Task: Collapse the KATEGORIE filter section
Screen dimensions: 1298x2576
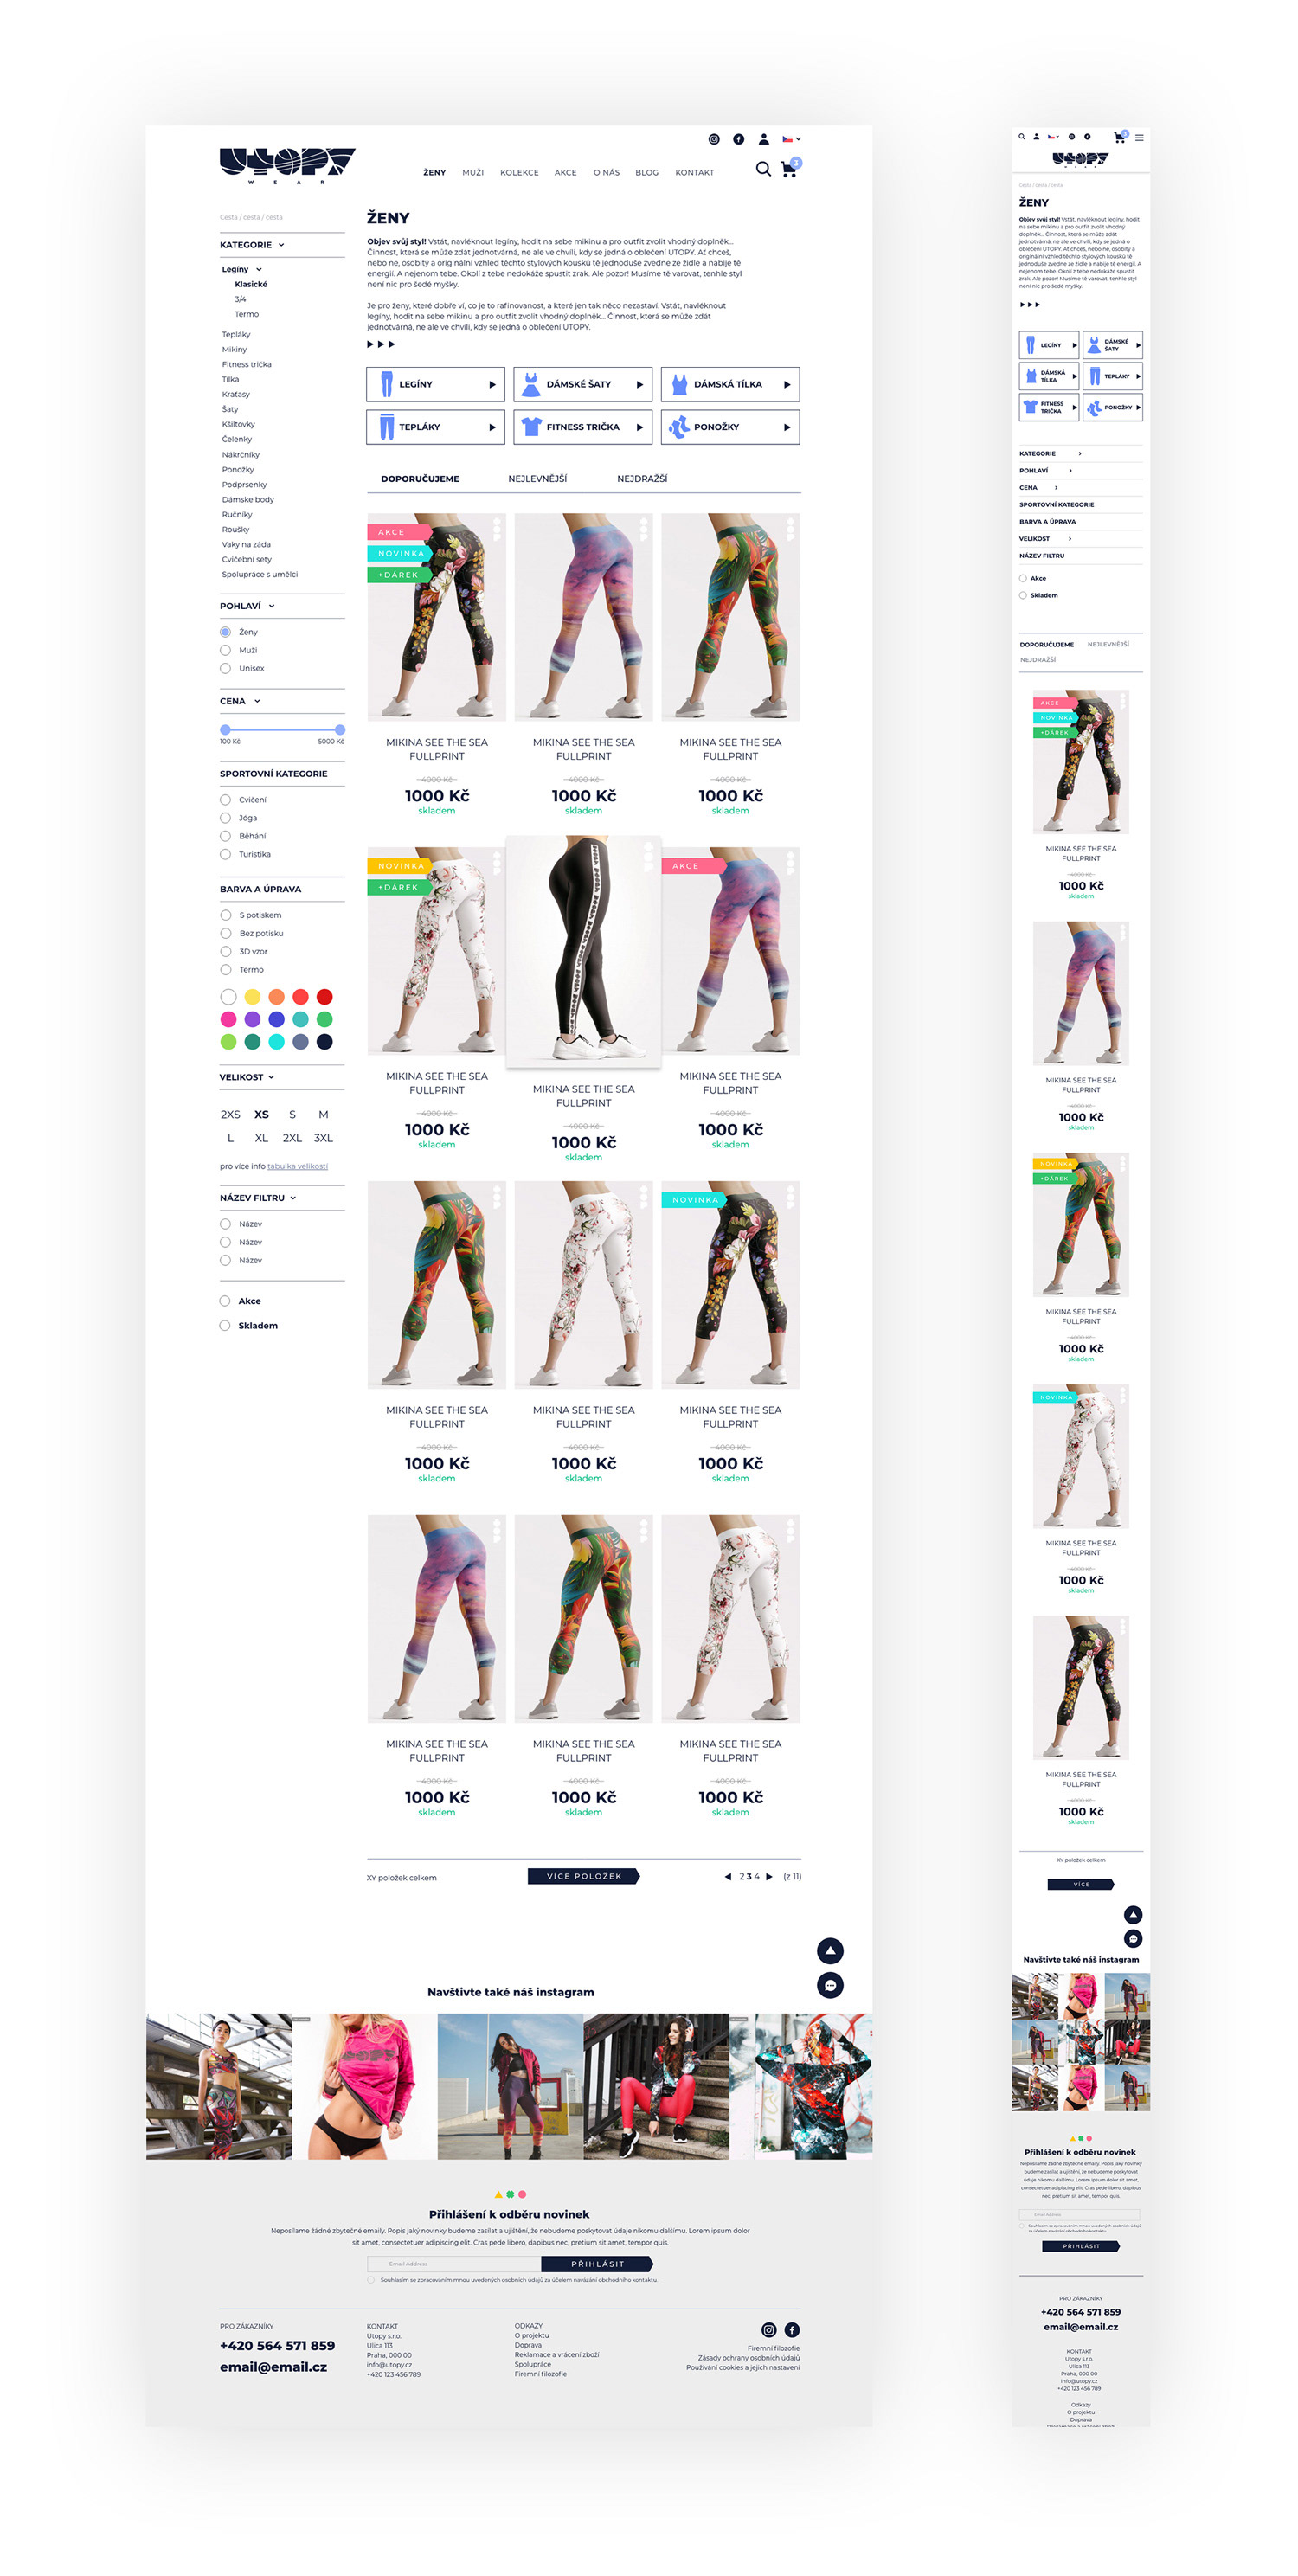Action: click(253, 245)
